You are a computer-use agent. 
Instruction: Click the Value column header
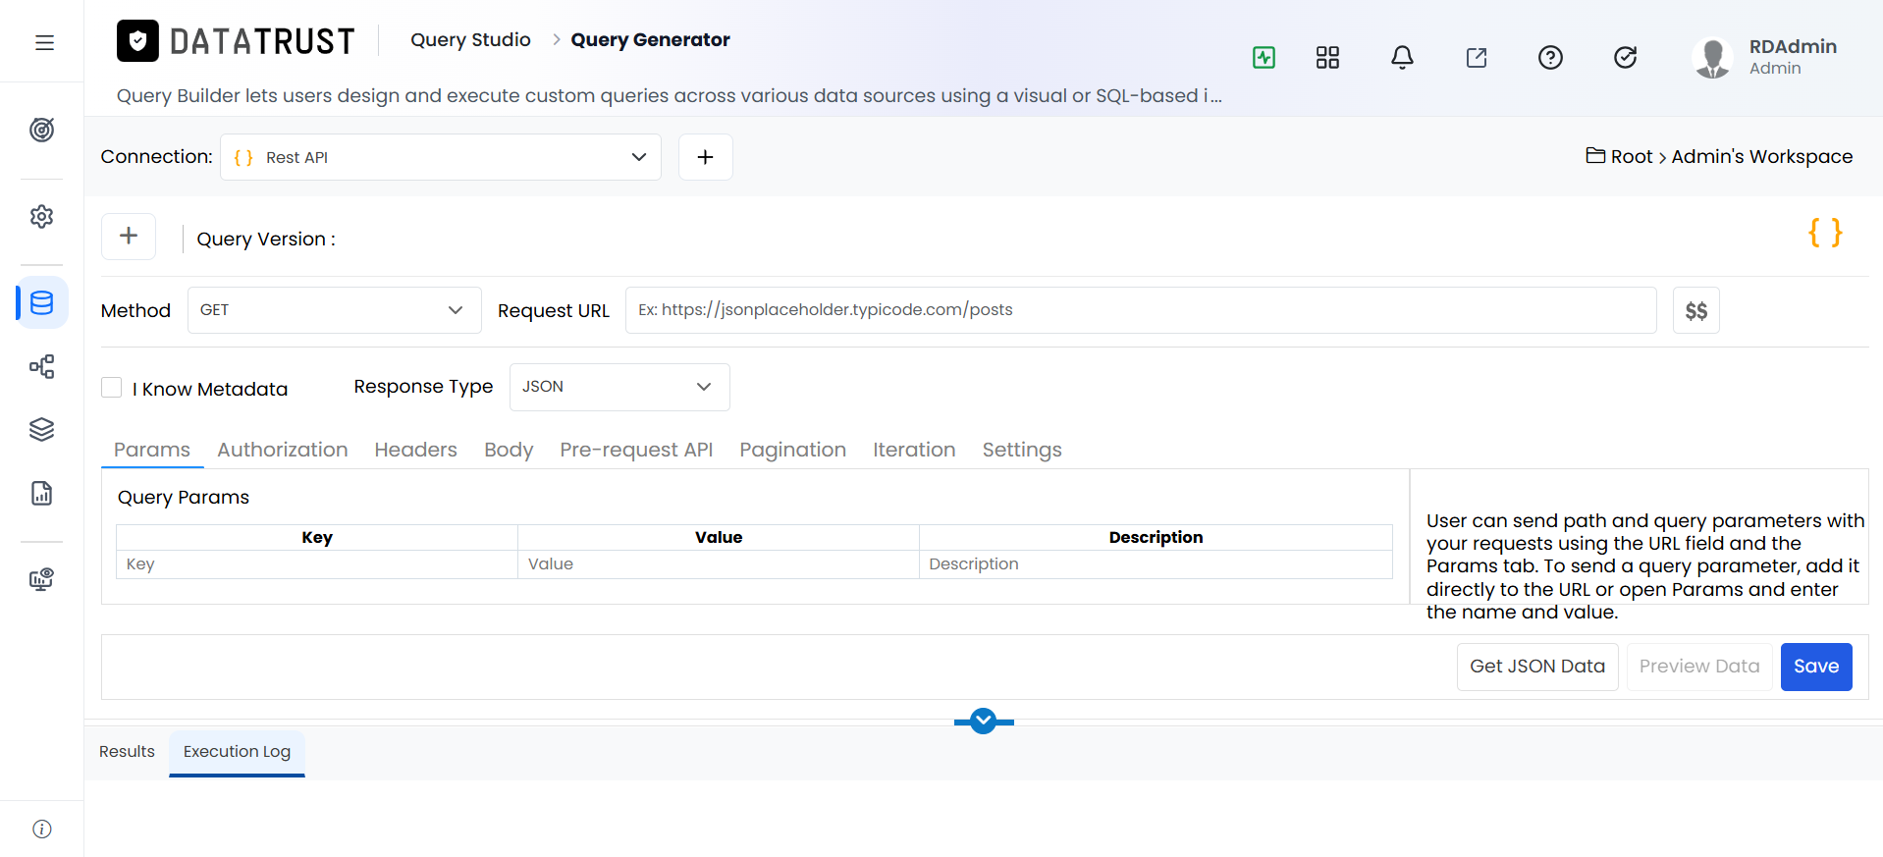point(719,537)
